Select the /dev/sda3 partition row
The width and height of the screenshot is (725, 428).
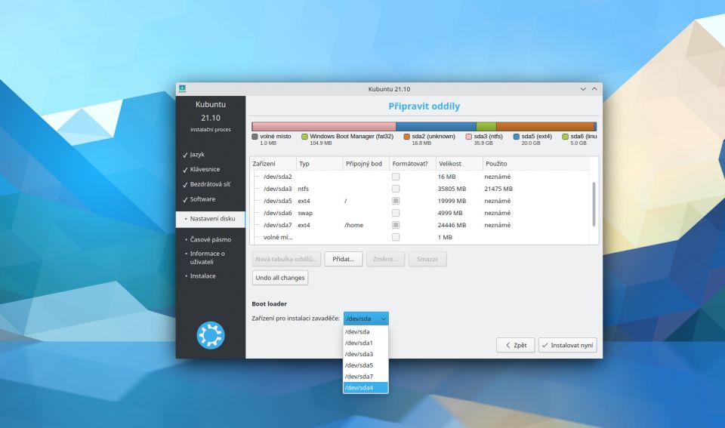point(420,189)
